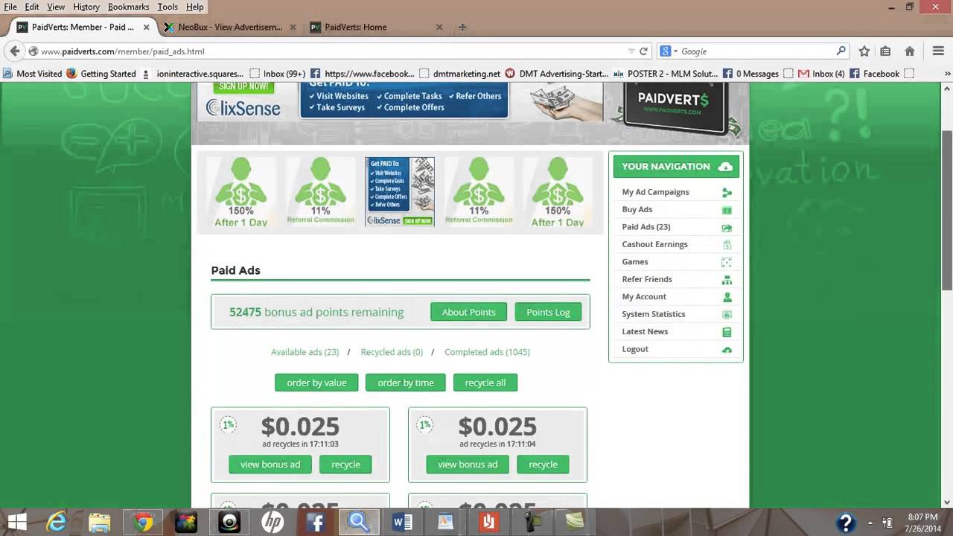Open Available ads (23) link

coord(305,352)
